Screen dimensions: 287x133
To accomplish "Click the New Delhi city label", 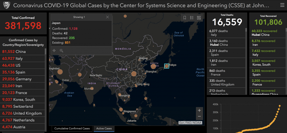I will tap(96, 75).
